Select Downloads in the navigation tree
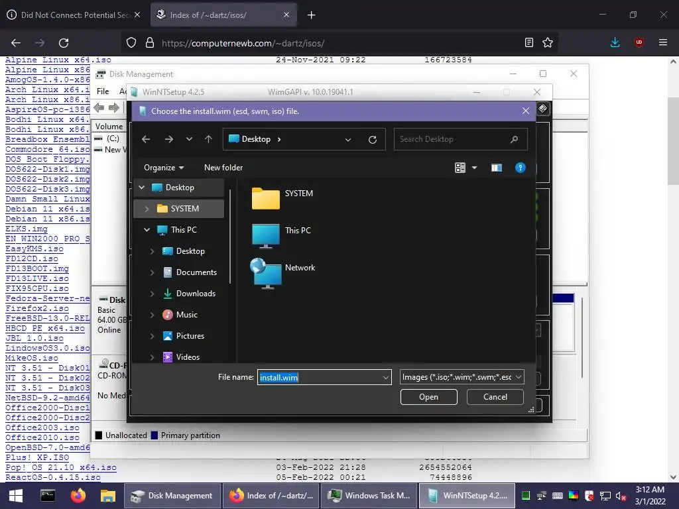Image resolution: width=679 pixels, height=509 pixels. (x=196, y=294)
